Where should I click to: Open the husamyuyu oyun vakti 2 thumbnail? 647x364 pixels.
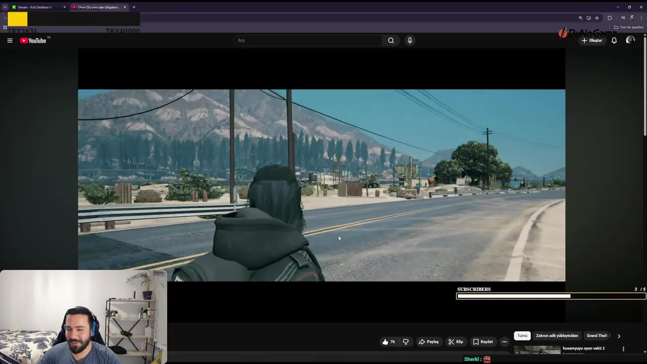tap(537, 350)
